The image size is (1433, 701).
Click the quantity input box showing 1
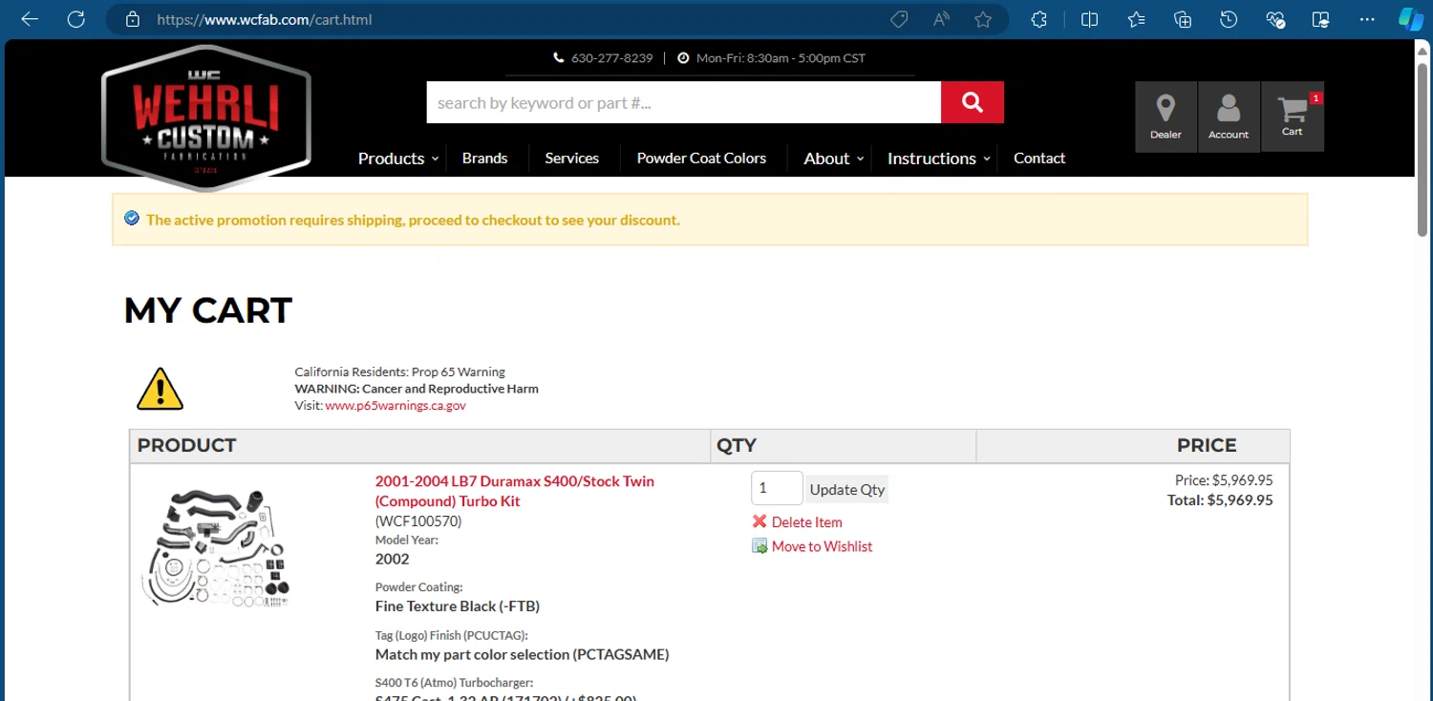click(777, 488)
